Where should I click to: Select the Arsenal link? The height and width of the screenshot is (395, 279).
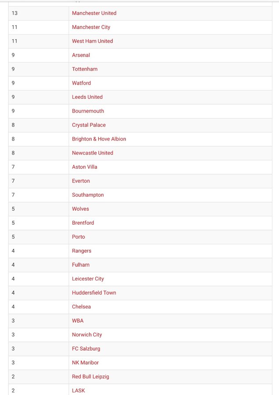pos(81,55)
